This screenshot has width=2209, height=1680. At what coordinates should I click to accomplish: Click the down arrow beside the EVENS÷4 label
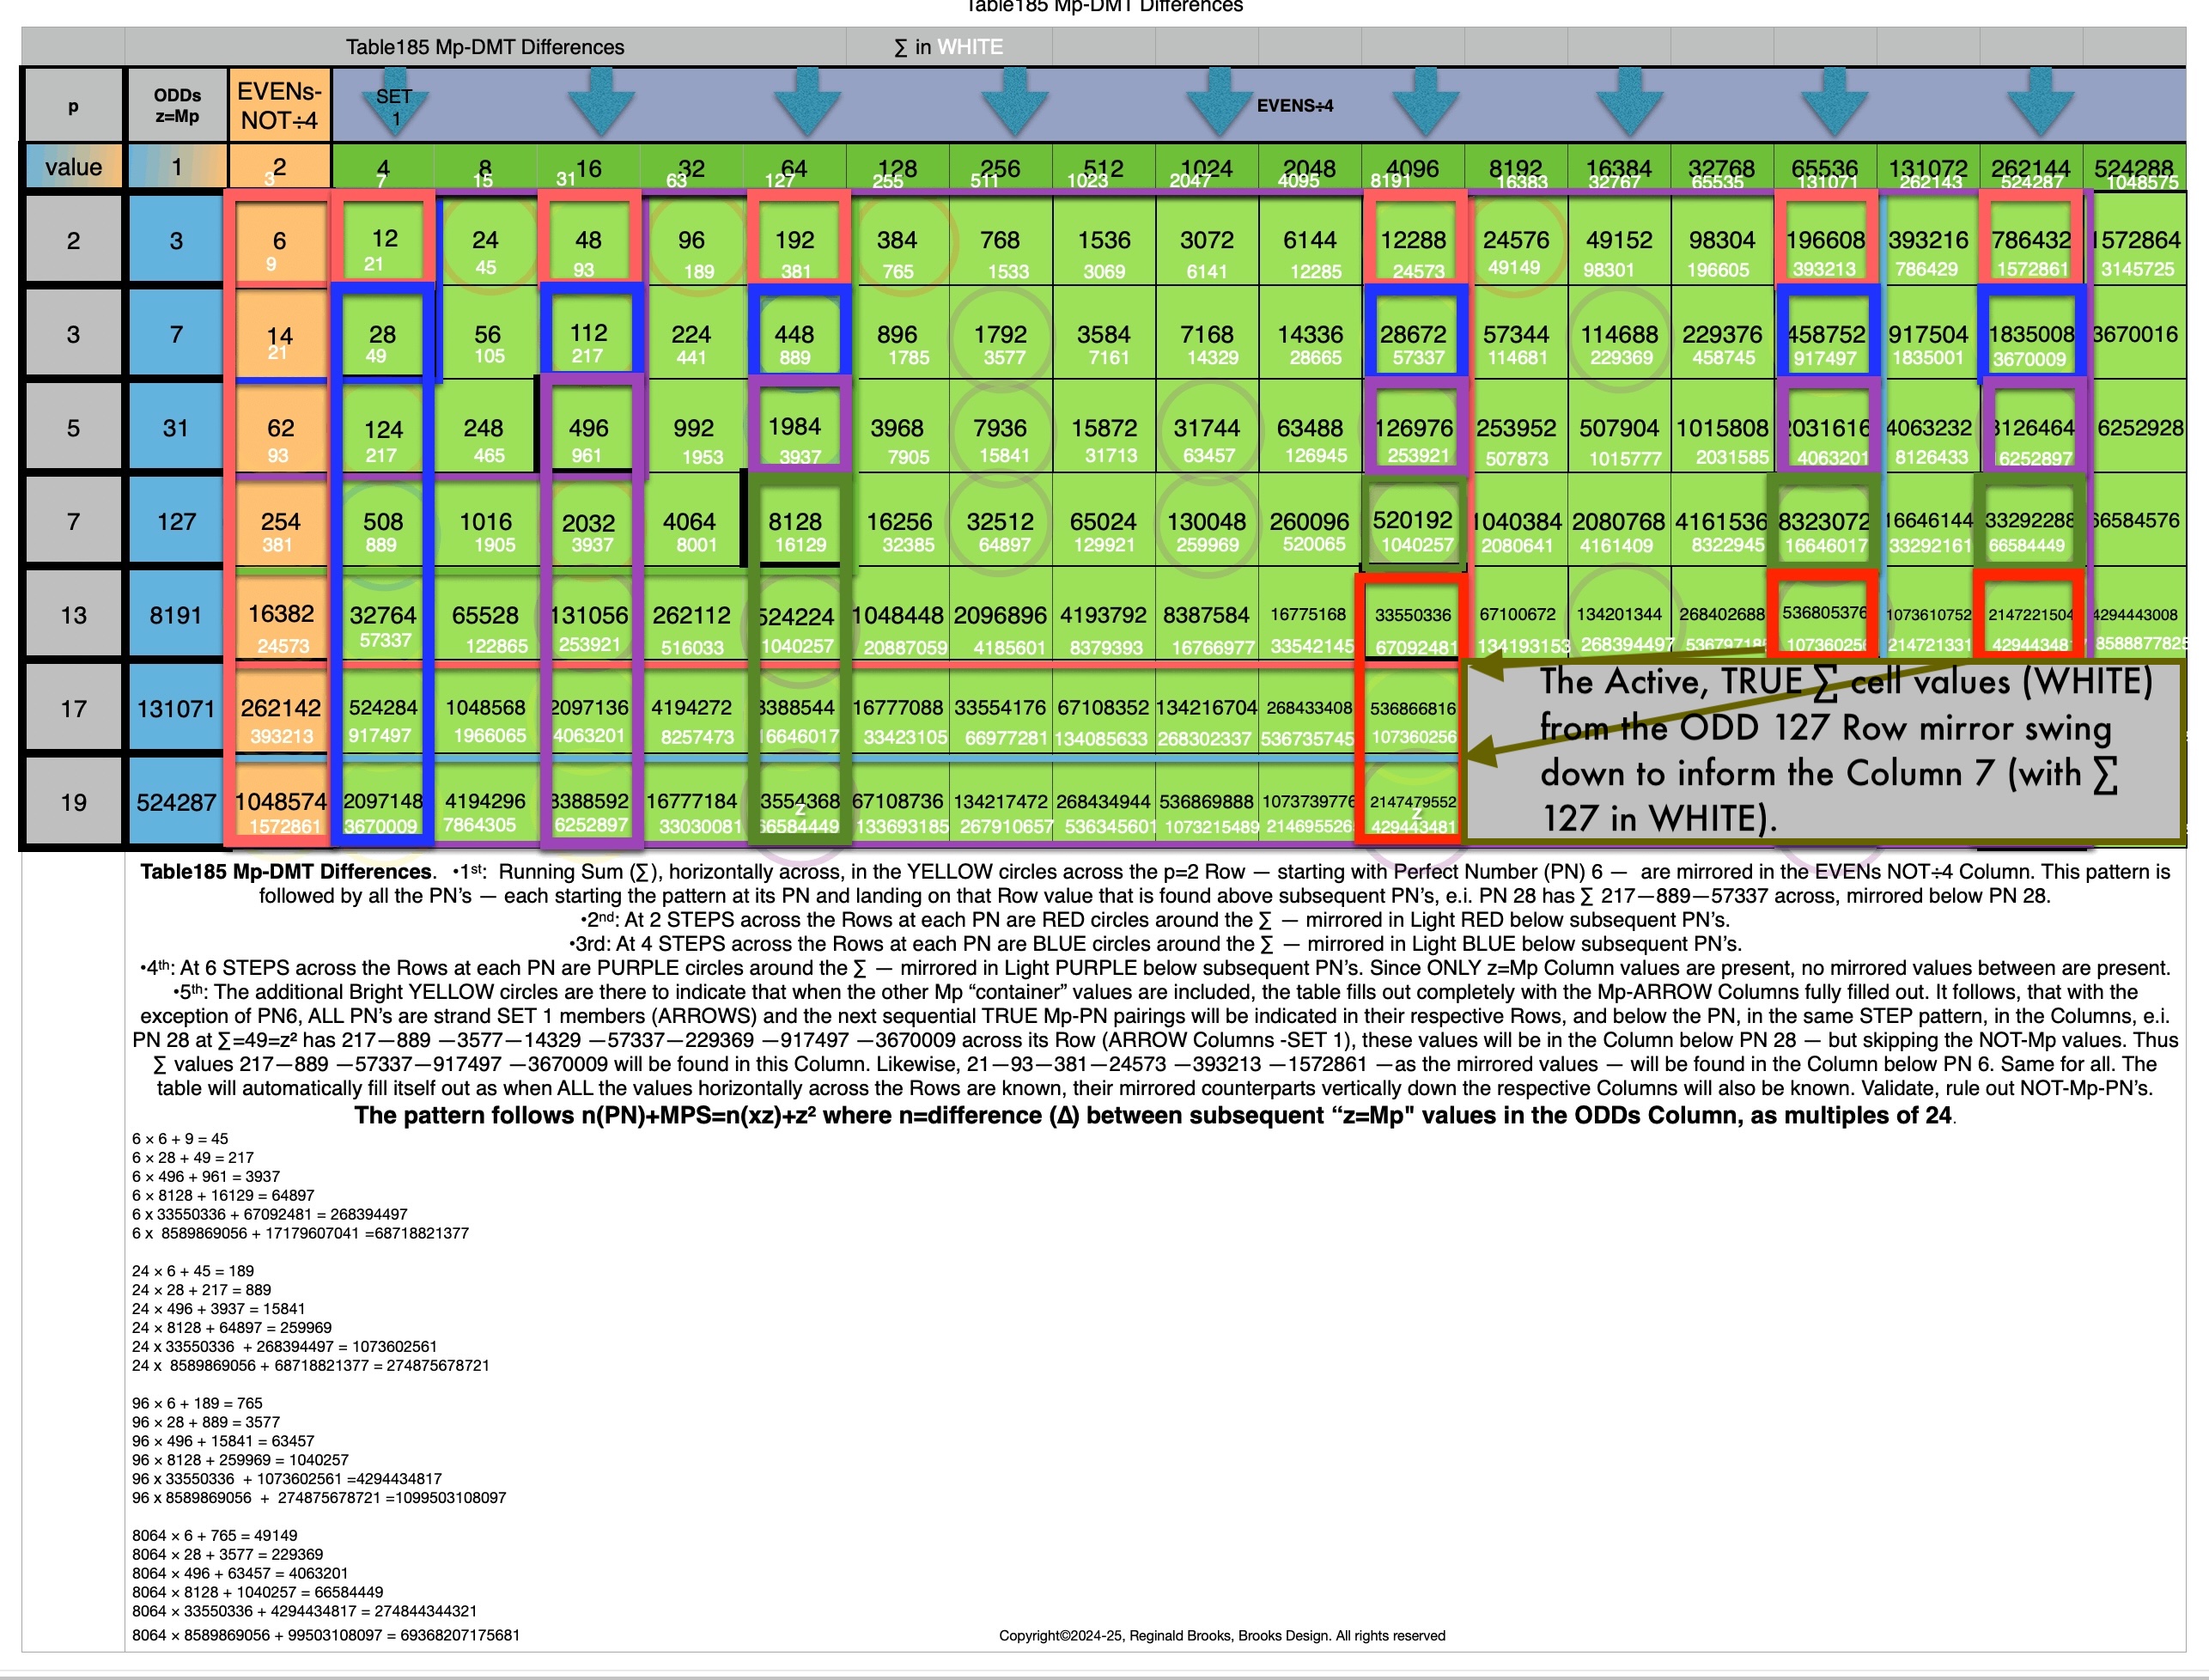coord(1219,103)
